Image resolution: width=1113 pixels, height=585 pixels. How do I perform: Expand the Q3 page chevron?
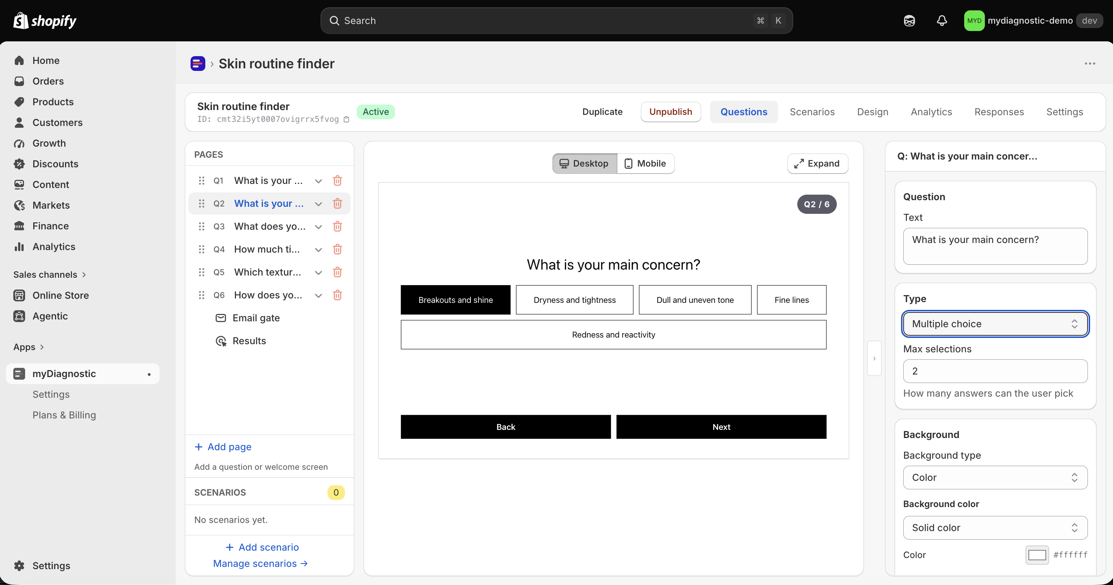coord(318,226)
